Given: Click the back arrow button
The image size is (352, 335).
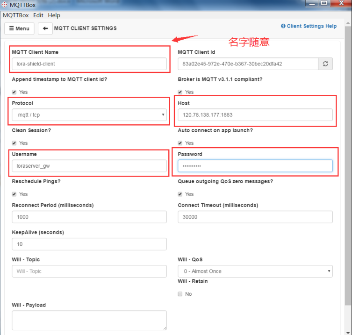Looking at the screenshot, I should [x=45, y=29].
